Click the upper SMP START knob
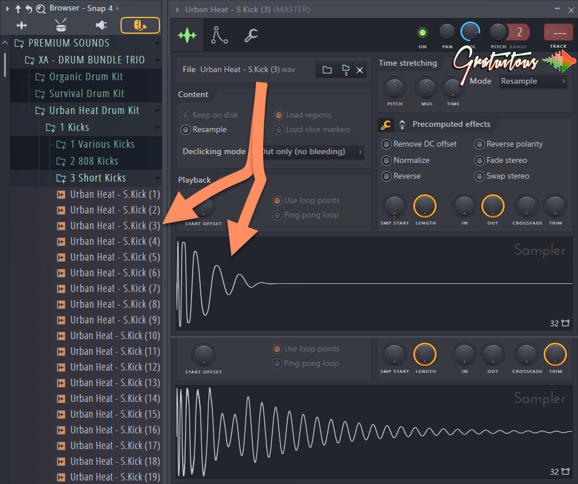The image size is (578, 484). pos(395,207)
